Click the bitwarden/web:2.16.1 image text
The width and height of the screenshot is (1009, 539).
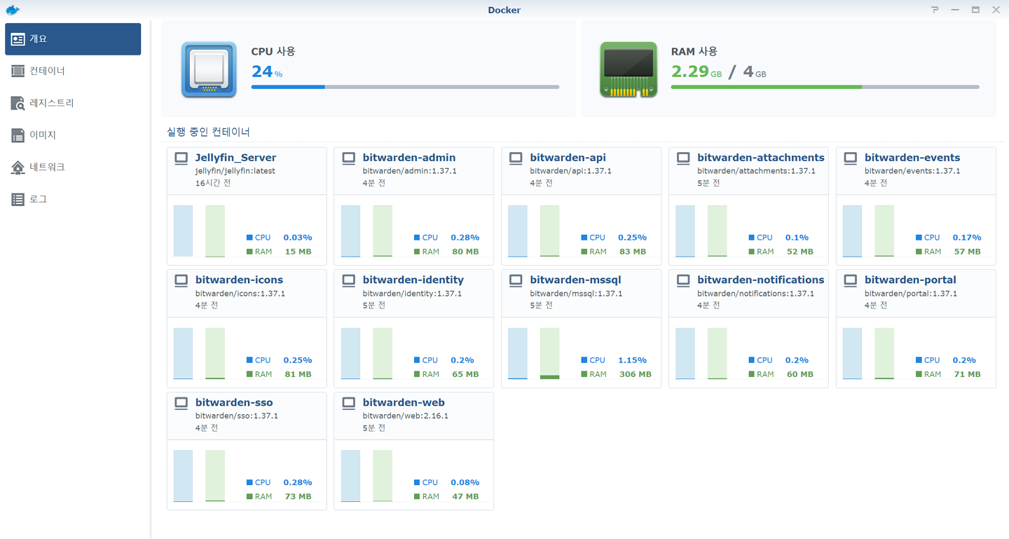click(x=406, y=416)
